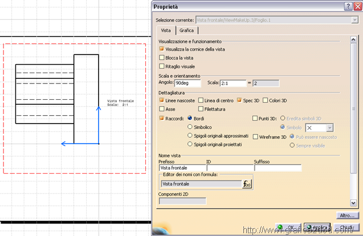
Task: Select the Simbolico radio button
Action: (190, 127)
